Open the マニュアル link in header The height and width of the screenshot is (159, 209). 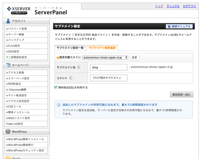tap(173, 6)
